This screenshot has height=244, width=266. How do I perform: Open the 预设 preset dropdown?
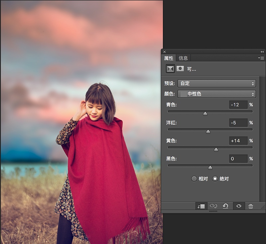(x=217, y=83)
